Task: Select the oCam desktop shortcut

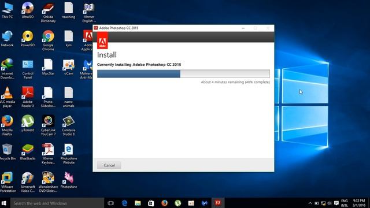Action: pos(69,67)
